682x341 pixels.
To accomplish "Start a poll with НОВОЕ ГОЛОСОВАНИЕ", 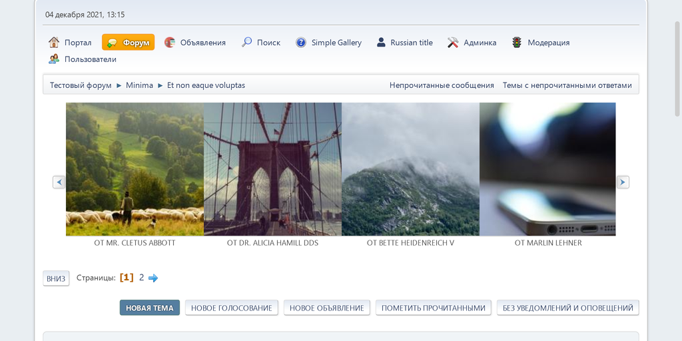I will 231,308.
